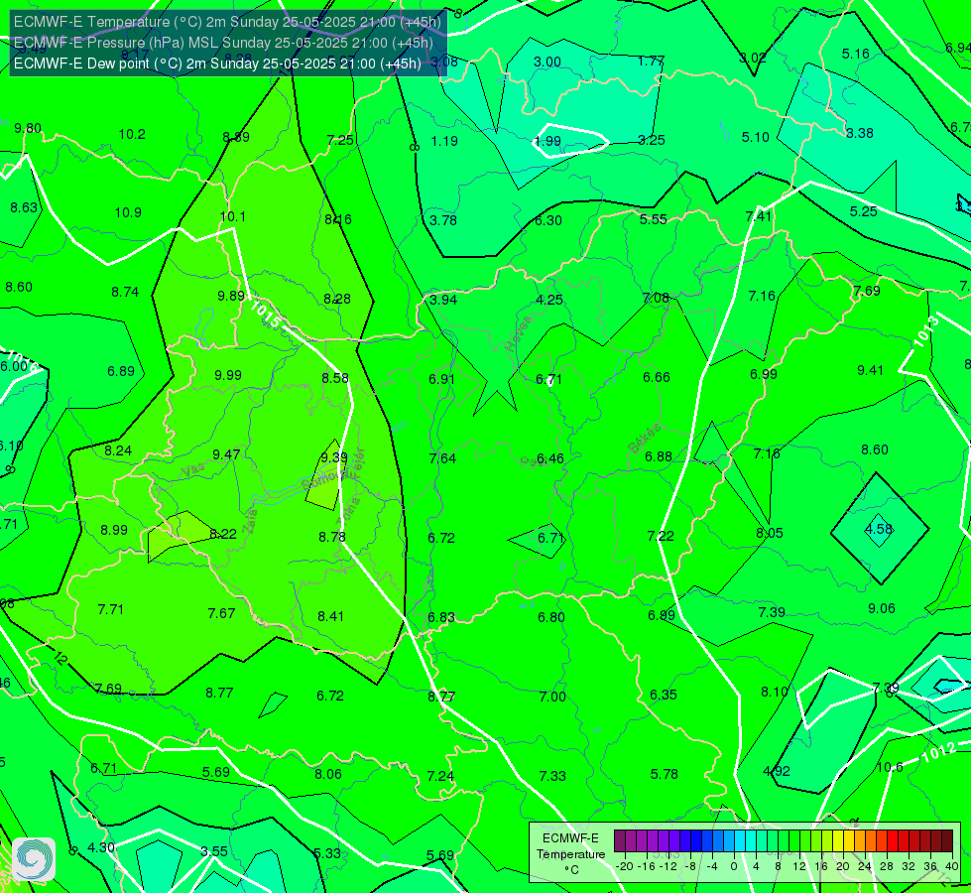Click the isobar label '1012'
The image size is (971, 893).
[939, 751]
